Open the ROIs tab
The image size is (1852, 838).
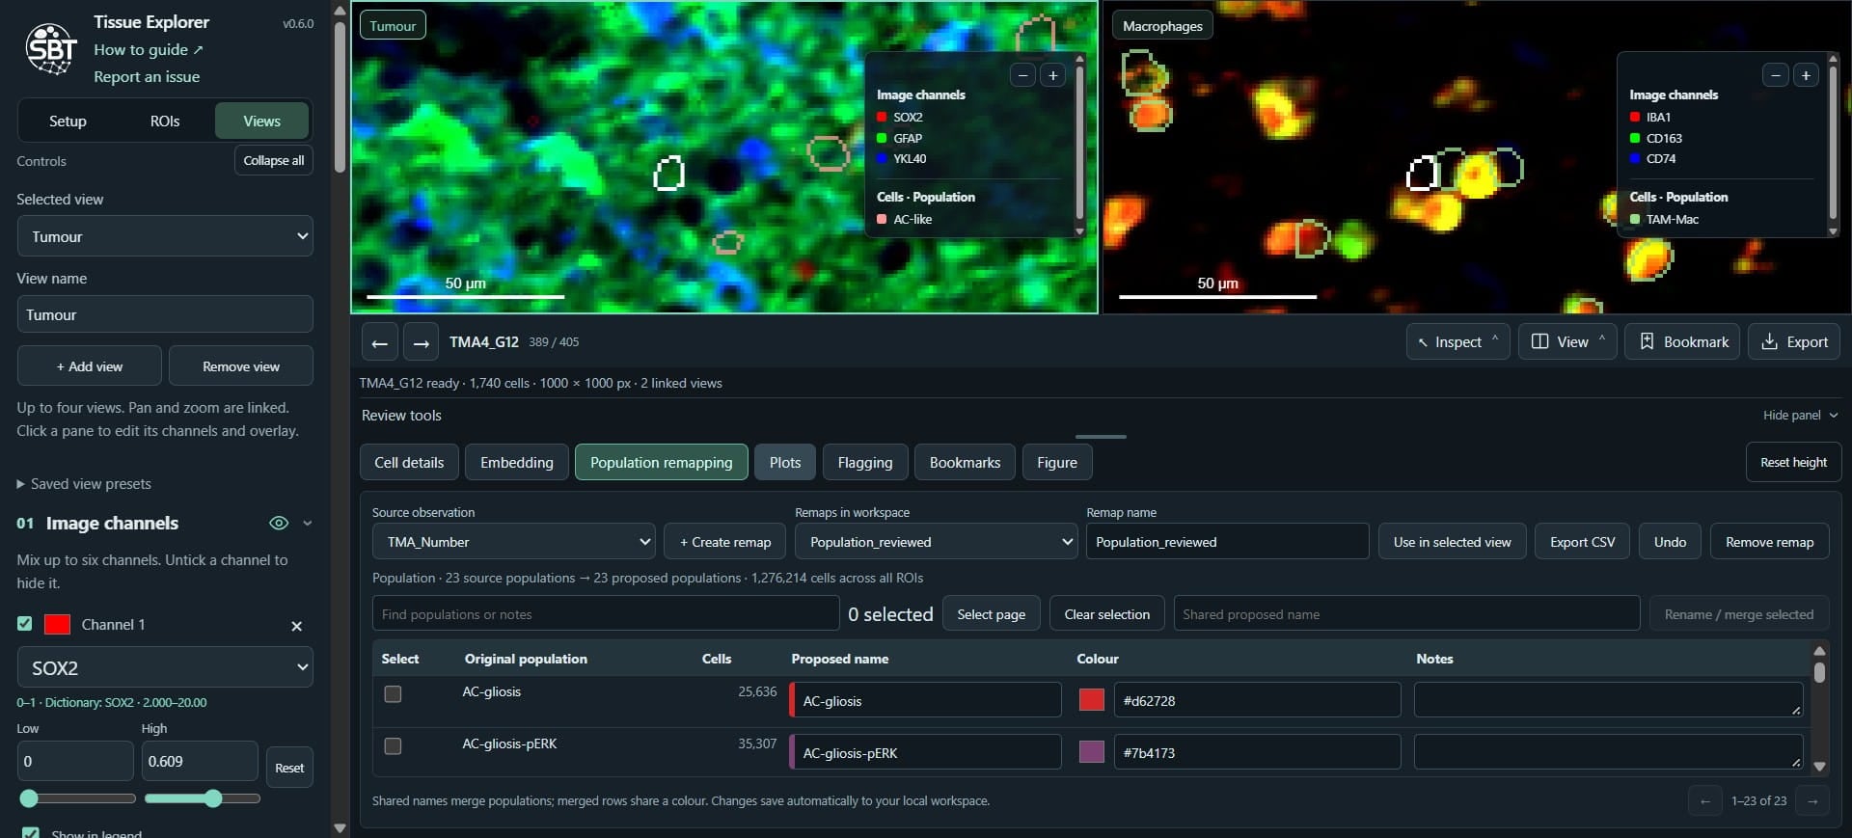coord(165,121)
